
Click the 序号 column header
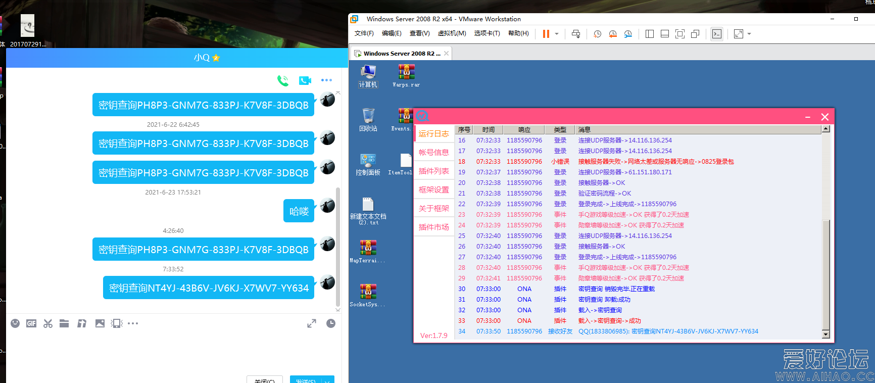click(464, 130)
